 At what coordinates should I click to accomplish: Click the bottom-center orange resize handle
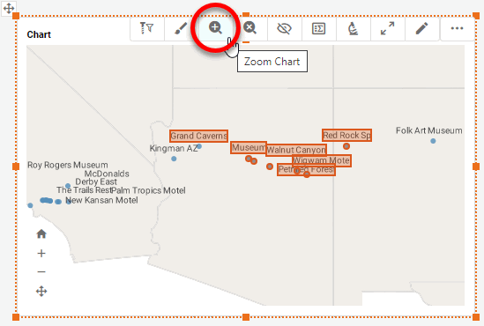246,316
